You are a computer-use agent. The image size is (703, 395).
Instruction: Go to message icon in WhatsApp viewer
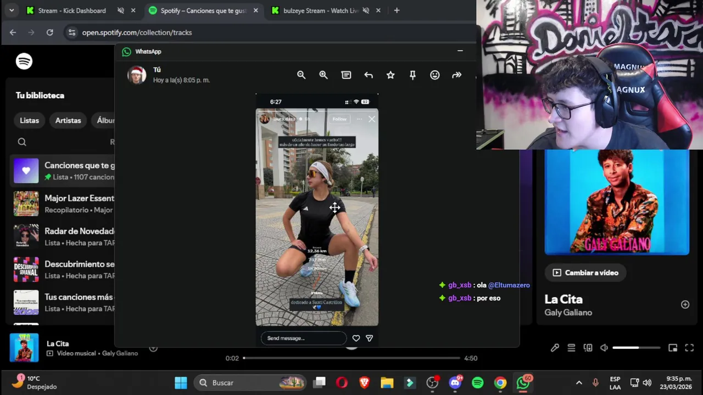tap(346, 75)
